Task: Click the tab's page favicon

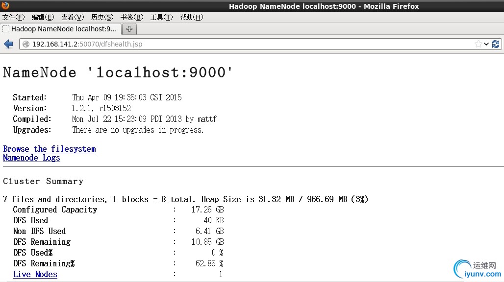Action: coord(6,29)
